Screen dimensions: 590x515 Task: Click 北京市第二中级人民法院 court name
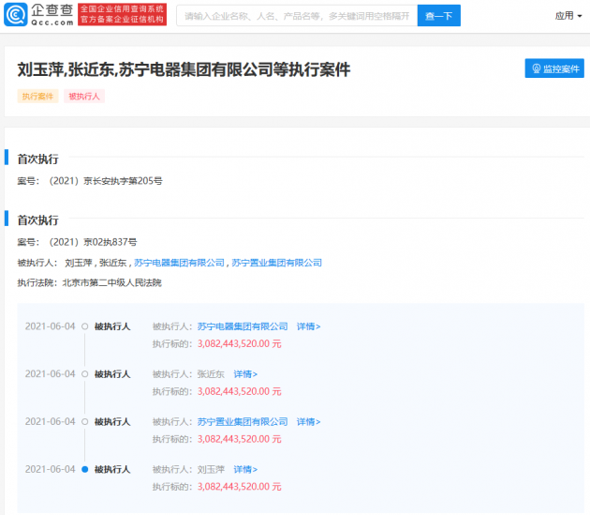(x=111, y=282)
